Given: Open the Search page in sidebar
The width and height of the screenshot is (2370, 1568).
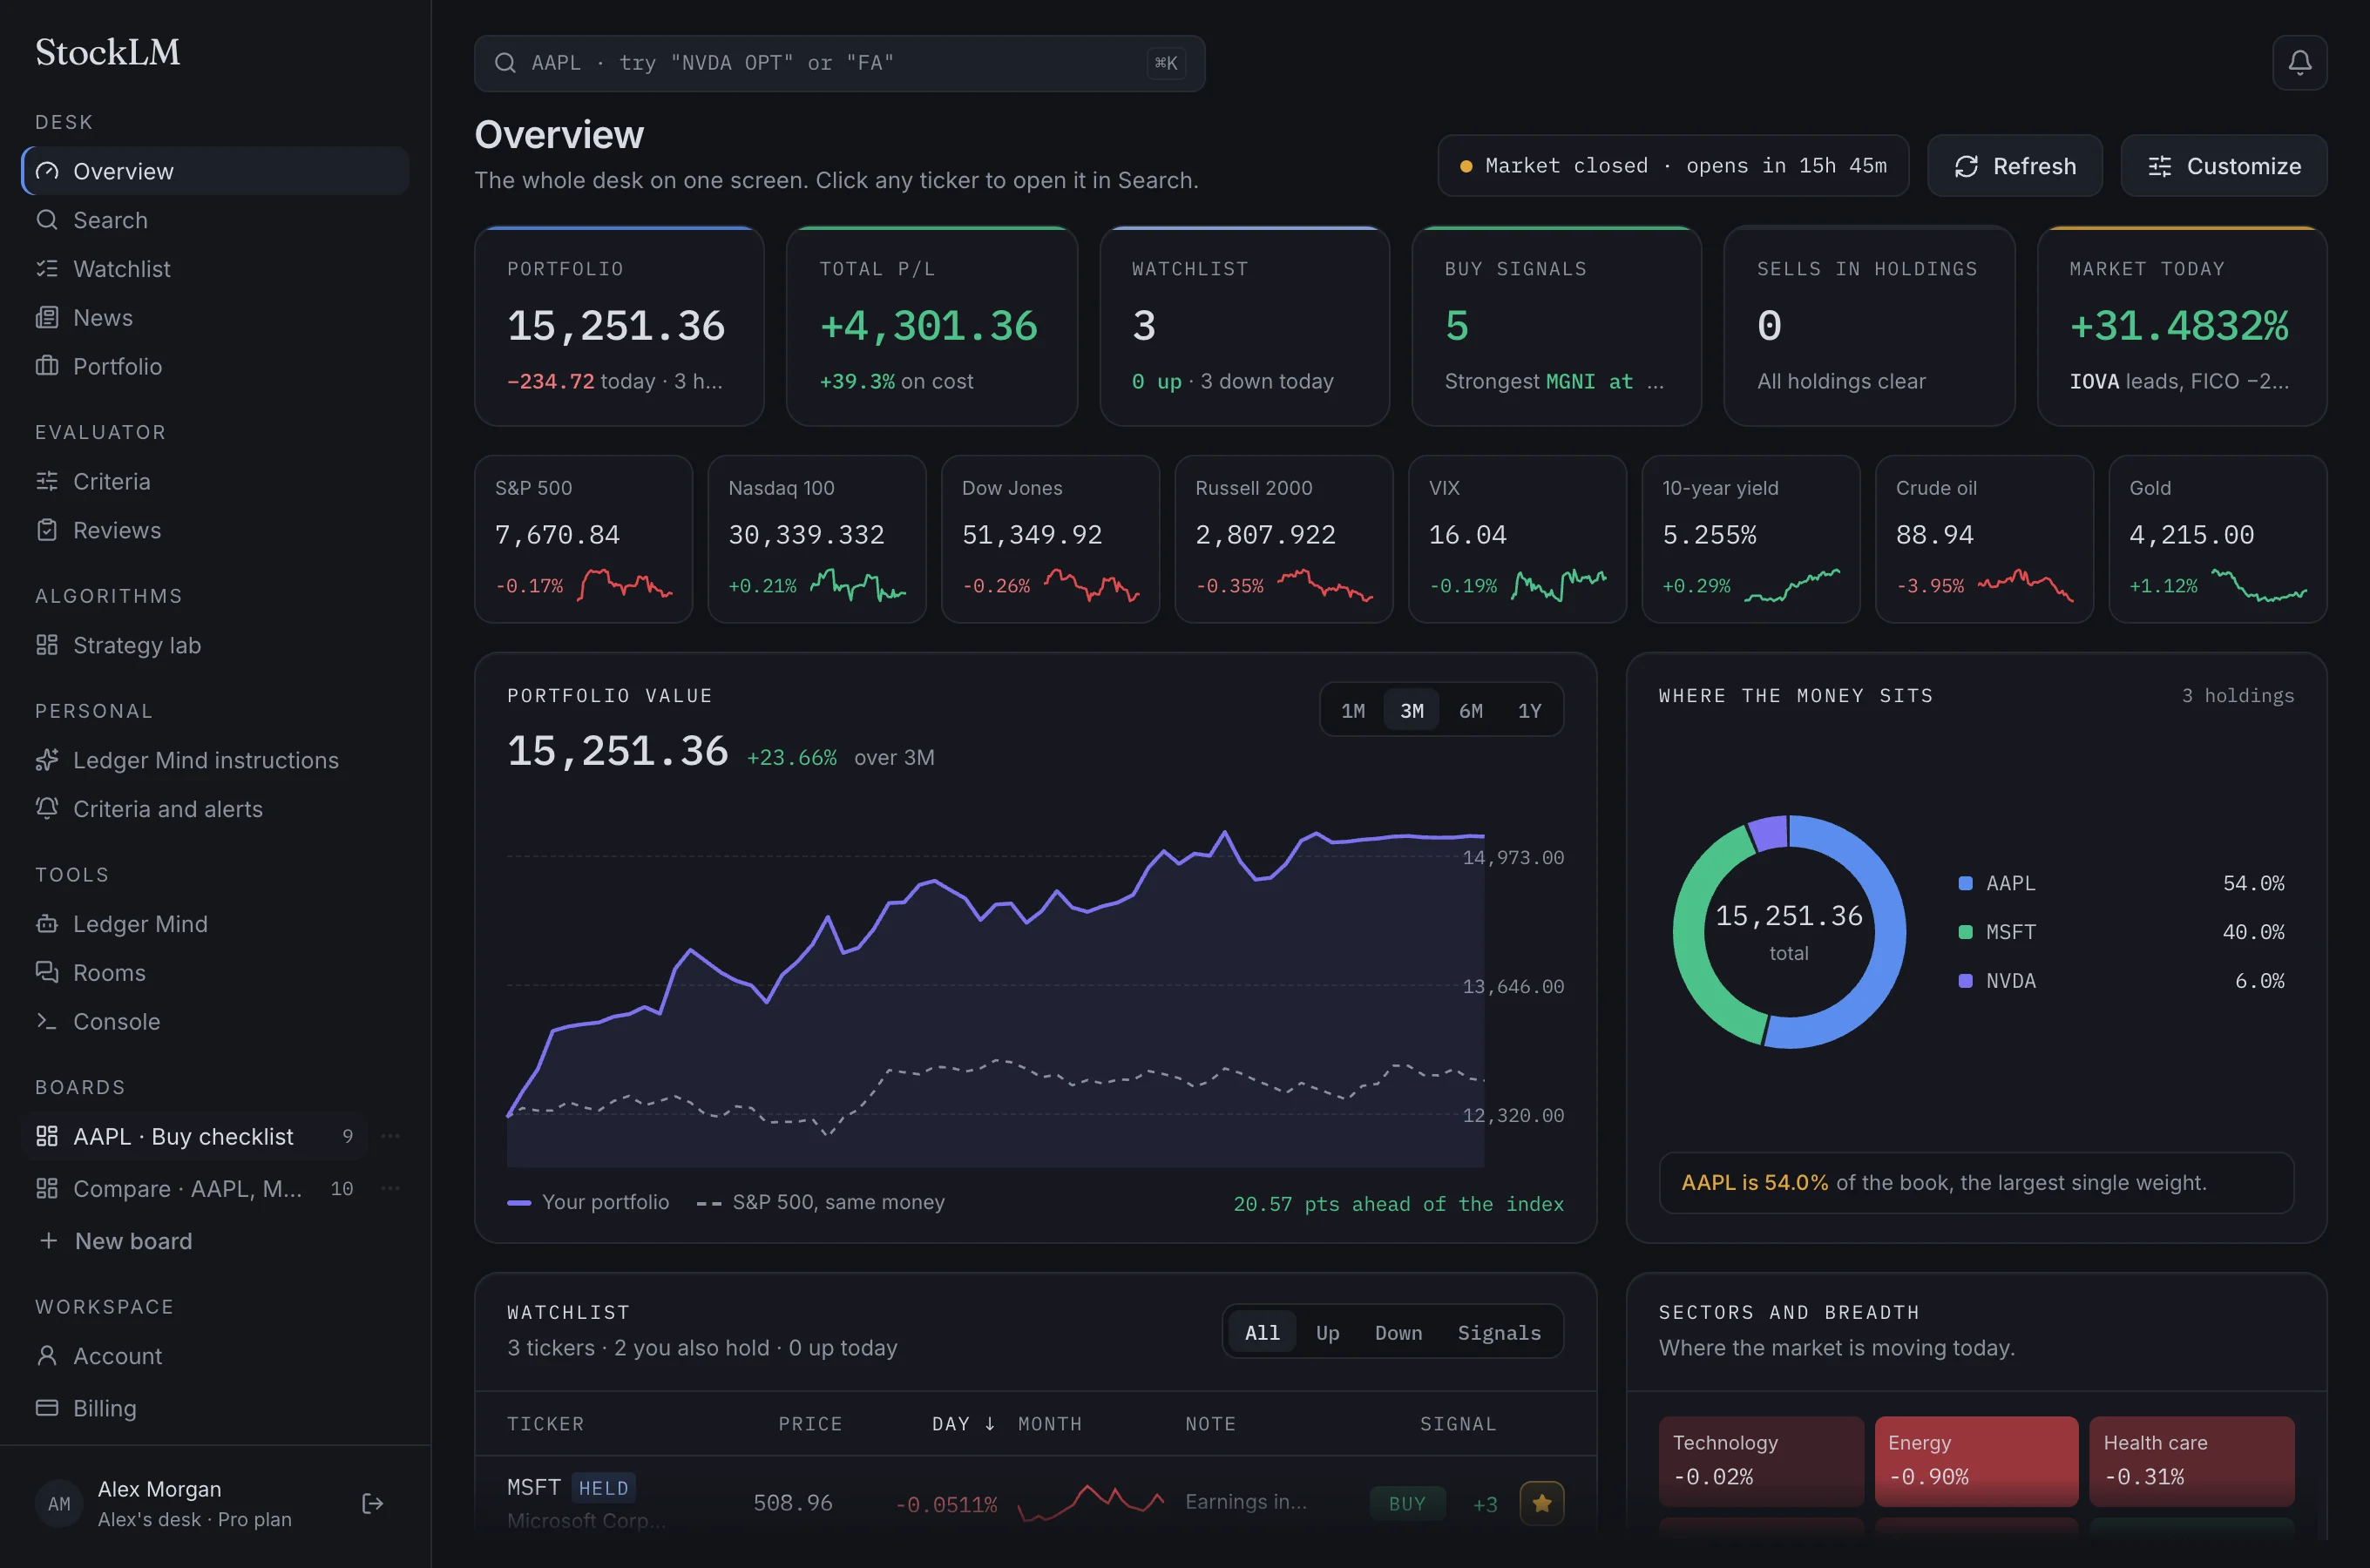Looking at the screenshot, I should tap(215, 220).
